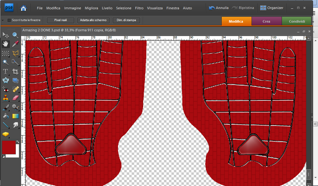Screen dimensions: 318x186
Task: Open the Finestra menu
Action: click(x=173, y=8)
